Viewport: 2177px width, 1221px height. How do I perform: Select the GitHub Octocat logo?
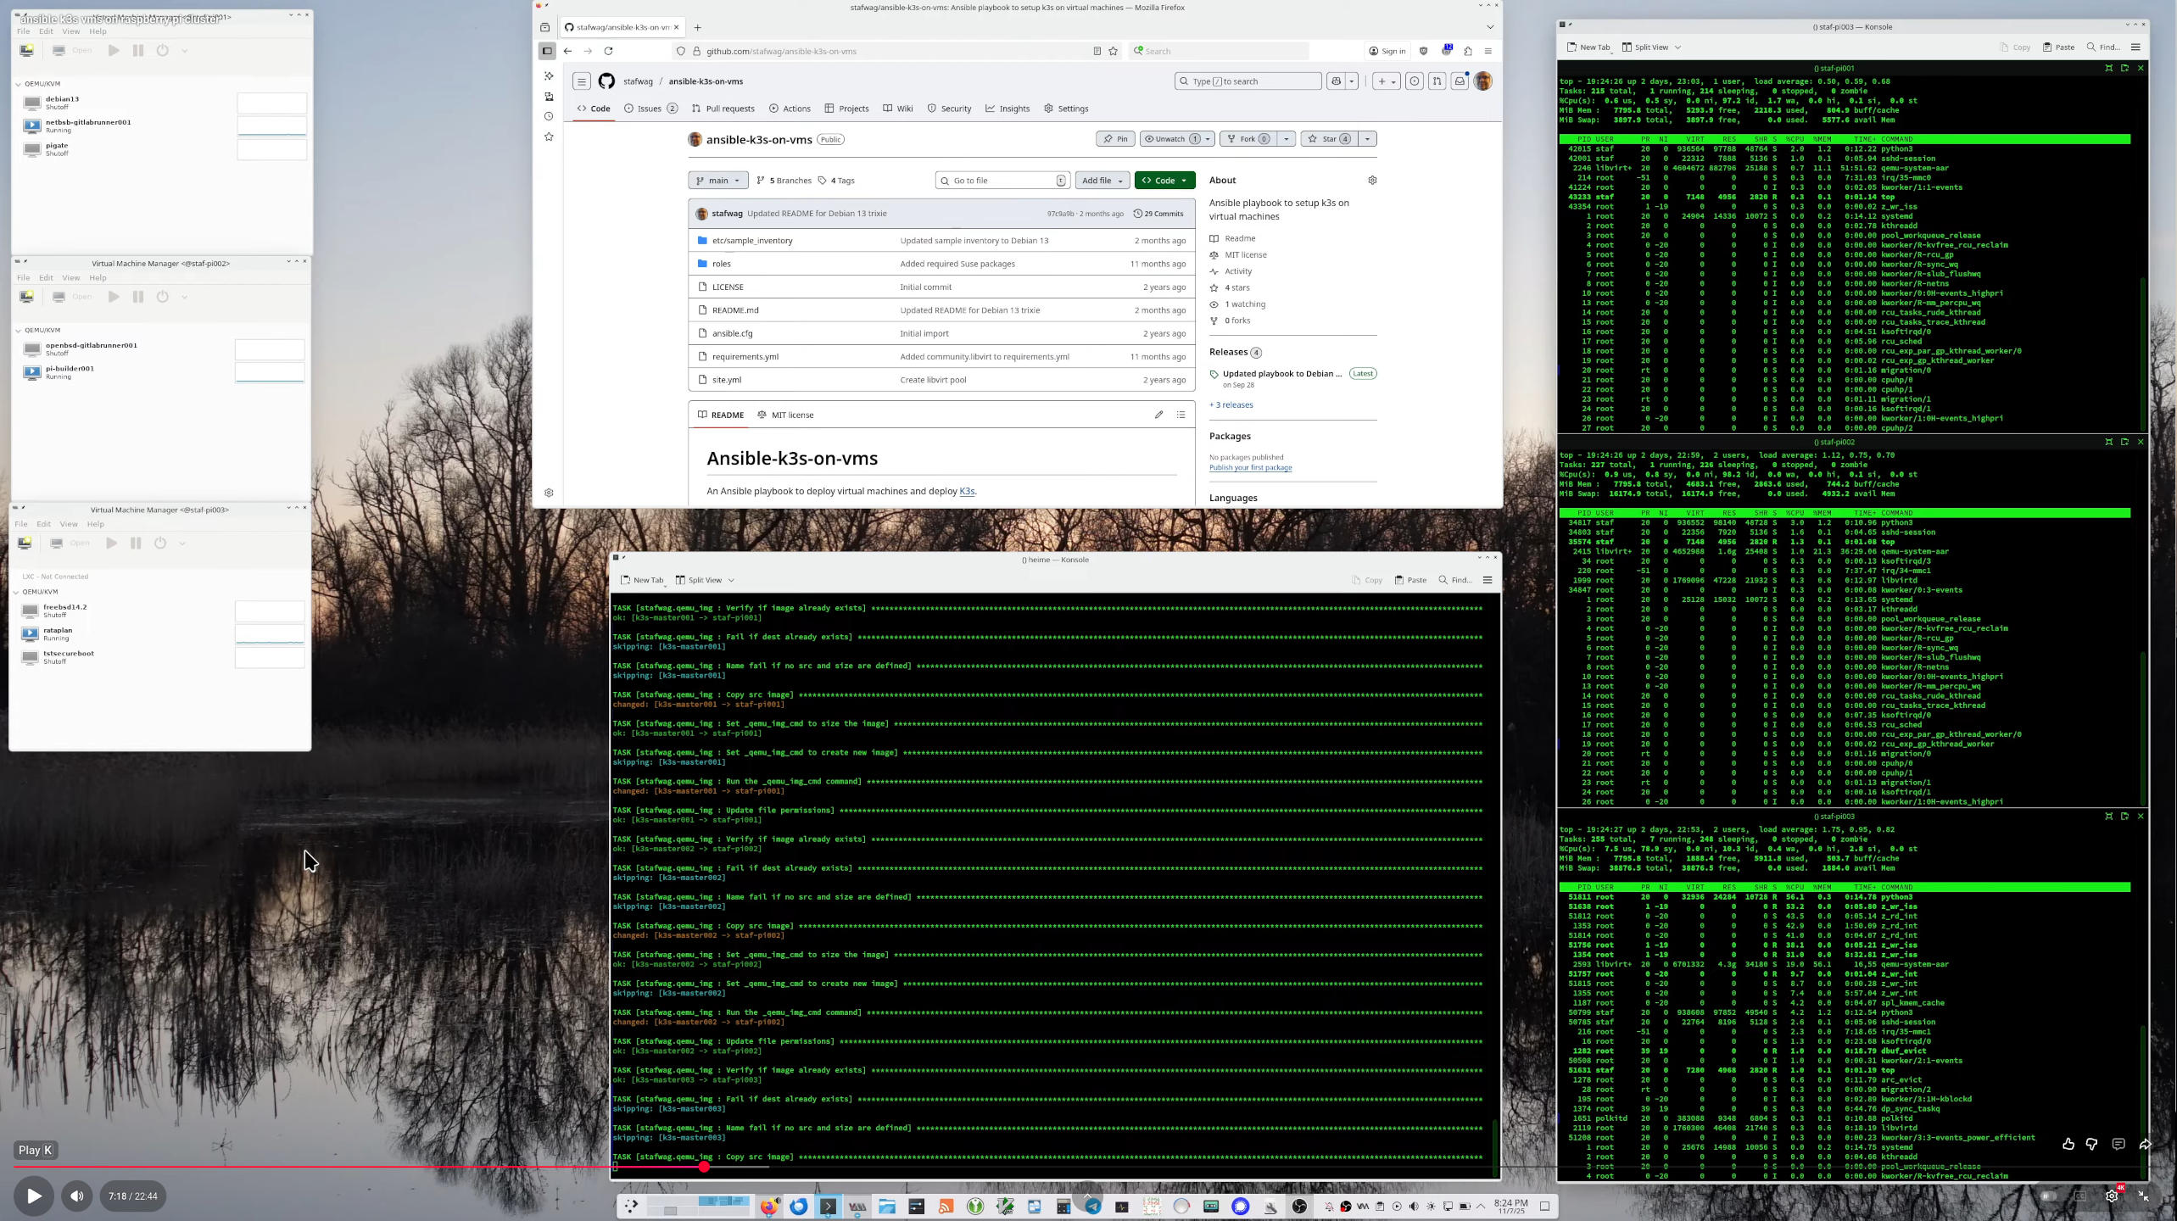[606, 81]
